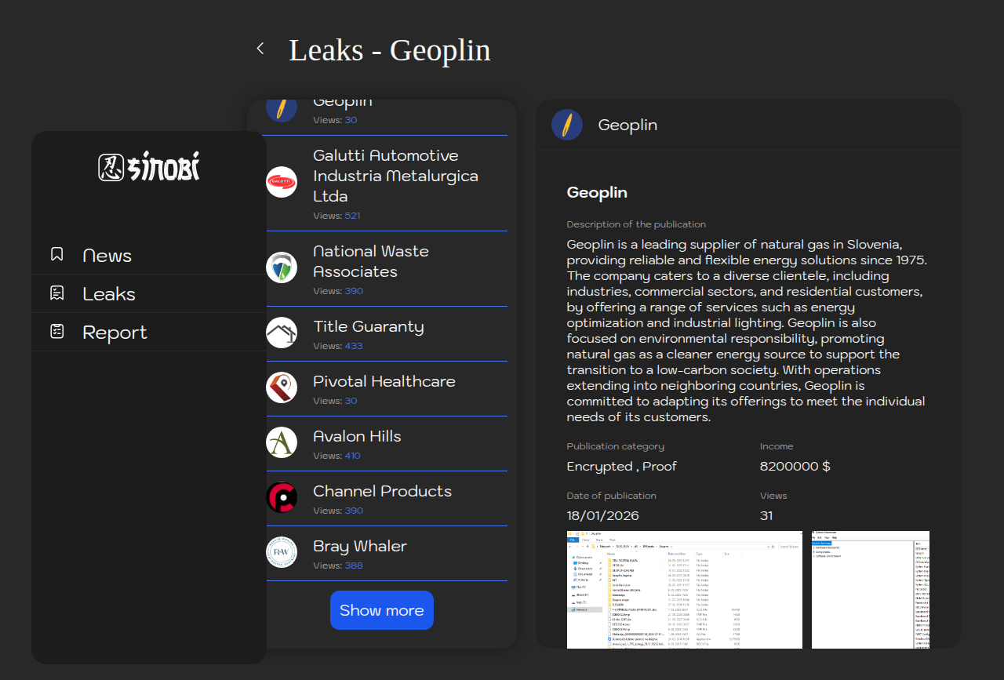
Task: Click the back arrow beside the page title
Action: 260,49
